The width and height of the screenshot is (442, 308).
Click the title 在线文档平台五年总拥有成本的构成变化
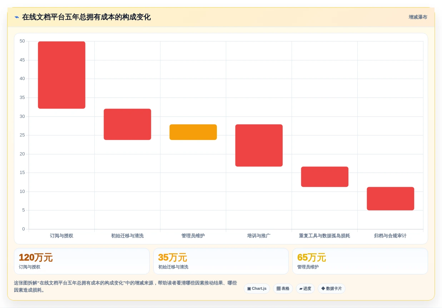86,17
